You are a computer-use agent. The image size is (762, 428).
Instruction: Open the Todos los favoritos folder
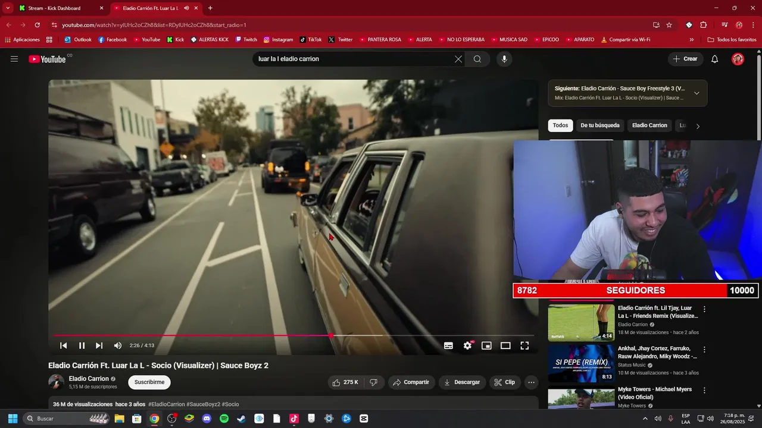732,40
